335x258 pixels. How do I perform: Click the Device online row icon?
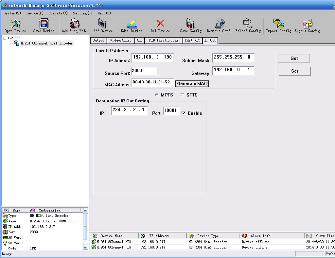[x=94, y=247]
